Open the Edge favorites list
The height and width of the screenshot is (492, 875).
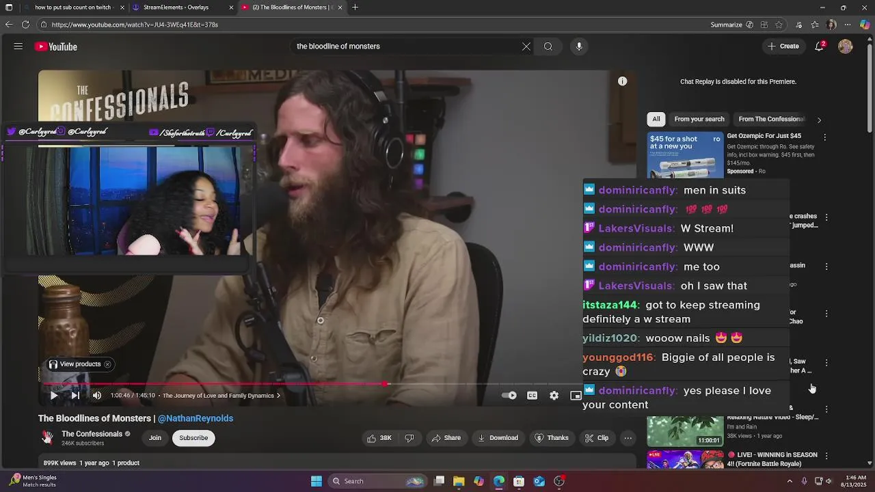pos(815,25)
